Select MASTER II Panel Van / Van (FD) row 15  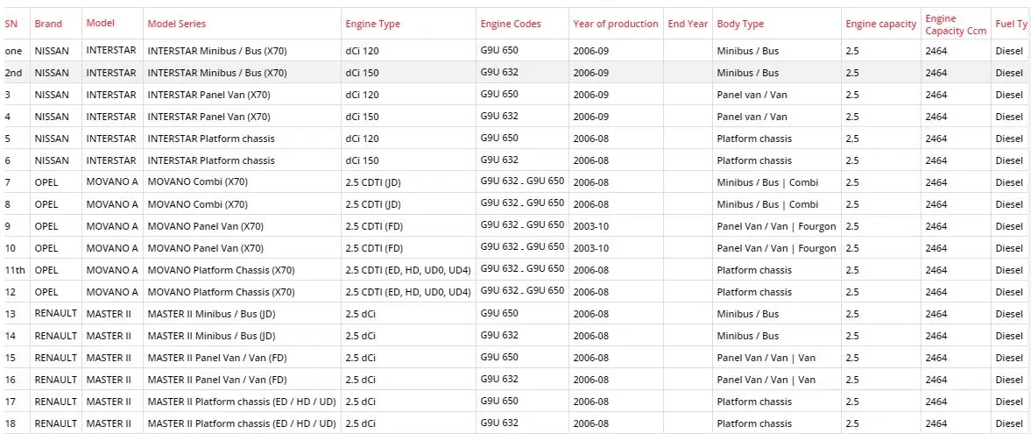(x=217, y=358)
